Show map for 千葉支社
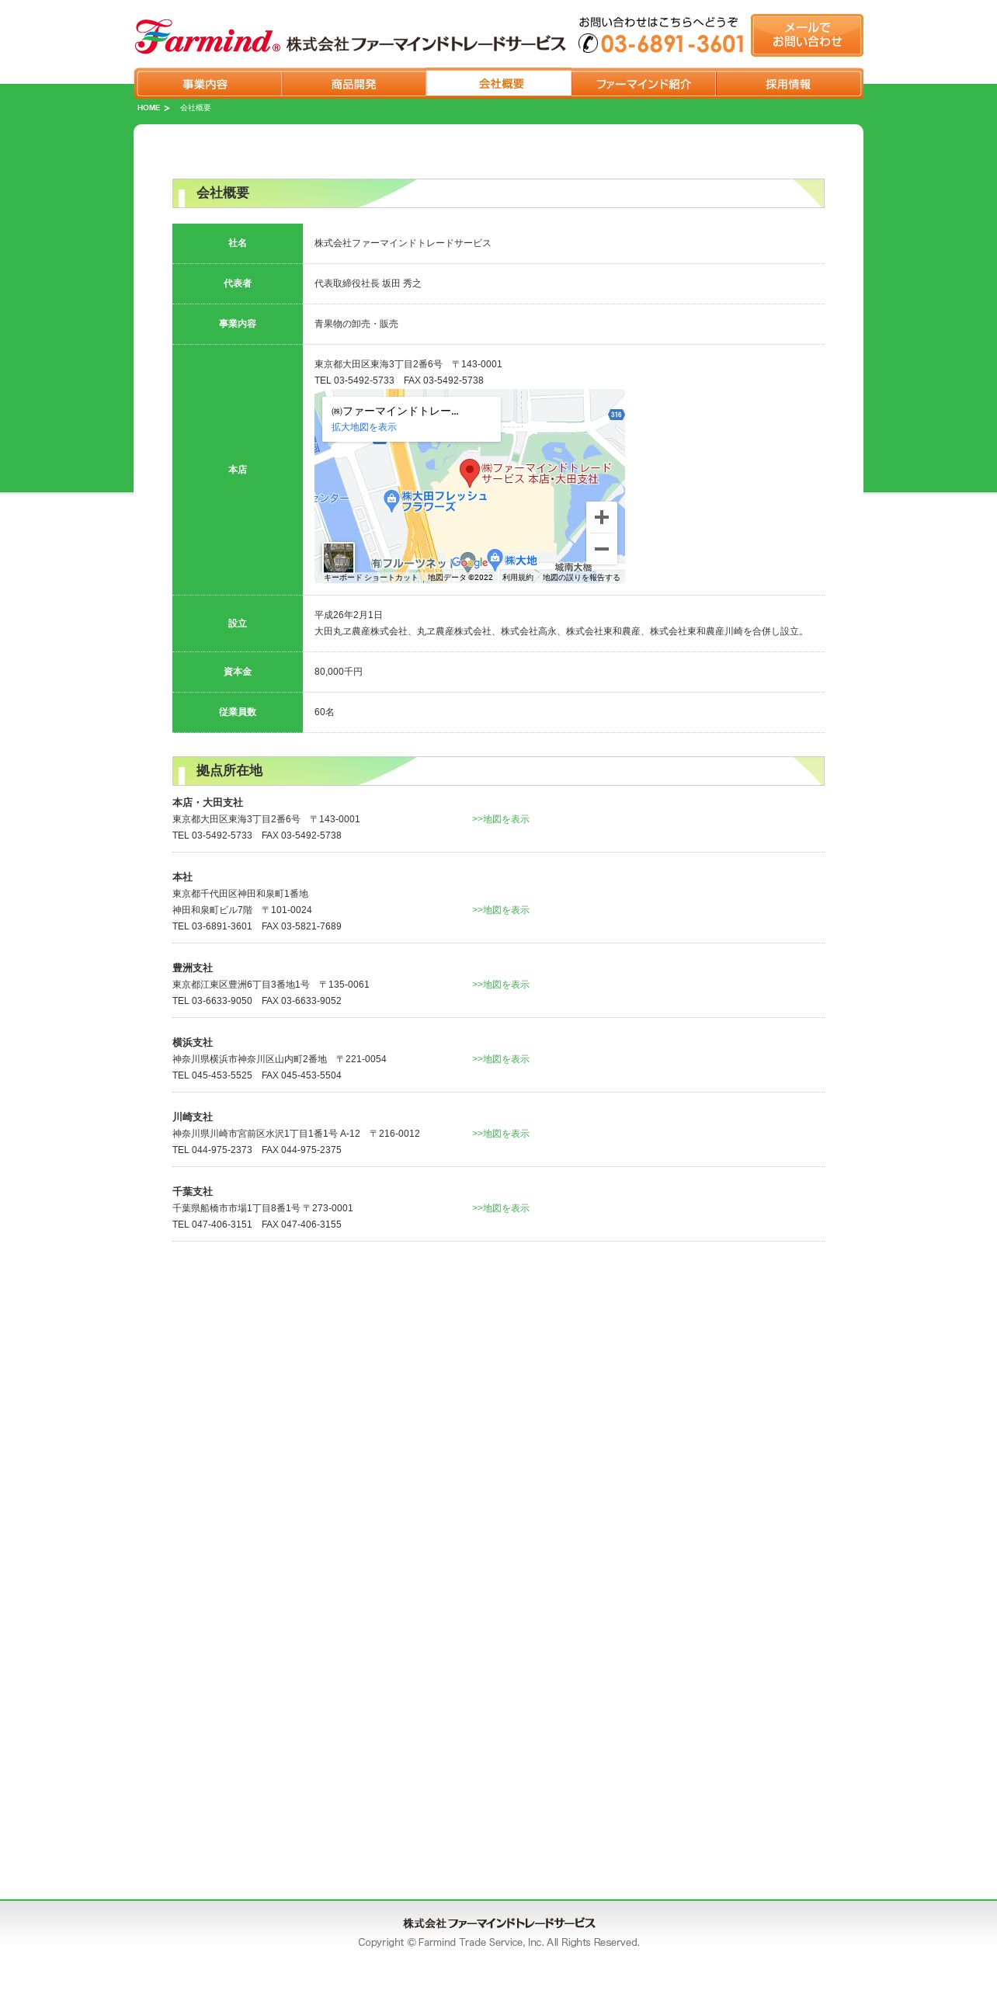Viewport: 997px width, 1994px height. pyautogui.click(x=501, y=1208)
